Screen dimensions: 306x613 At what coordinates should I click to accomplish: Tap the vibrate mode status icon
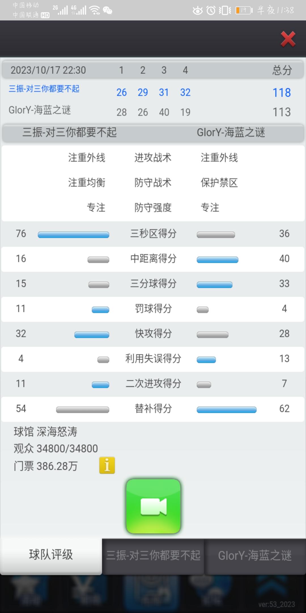click(225, 11)
